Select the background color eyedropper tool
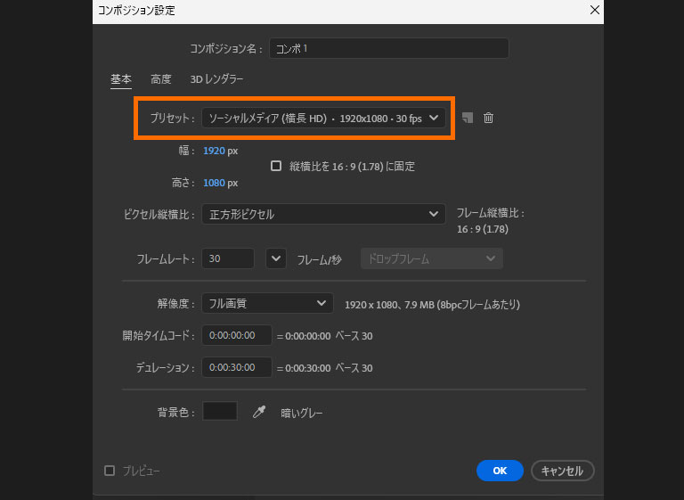 tap(259, 412)
